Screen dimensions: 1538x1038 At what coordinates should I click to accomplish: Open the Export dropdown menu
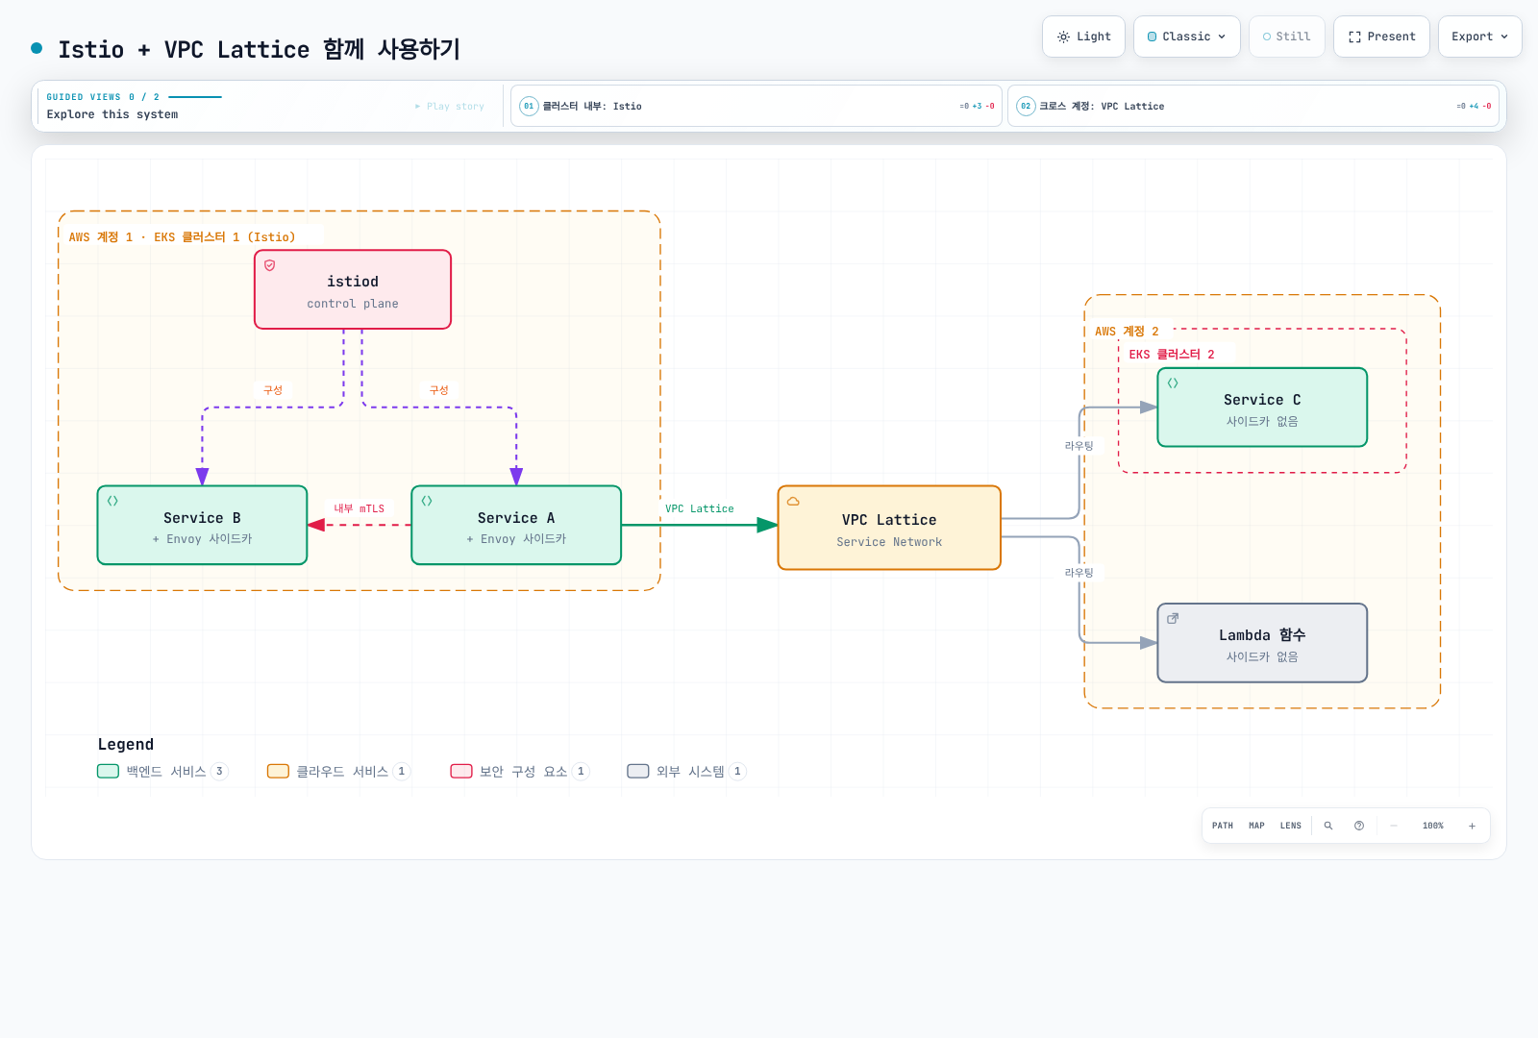click(1479, 37)
